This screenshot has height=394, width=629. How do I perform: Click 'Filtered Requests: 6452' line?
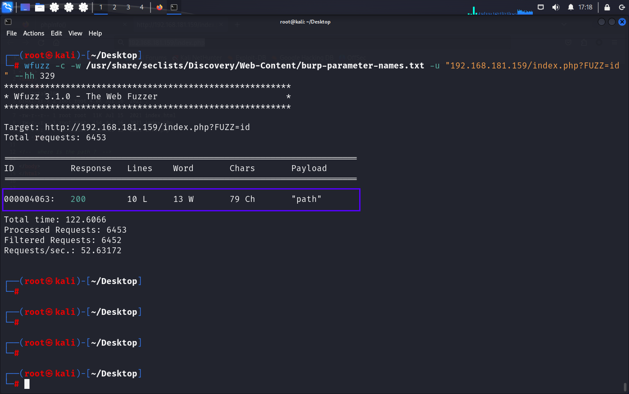point(63,240)
